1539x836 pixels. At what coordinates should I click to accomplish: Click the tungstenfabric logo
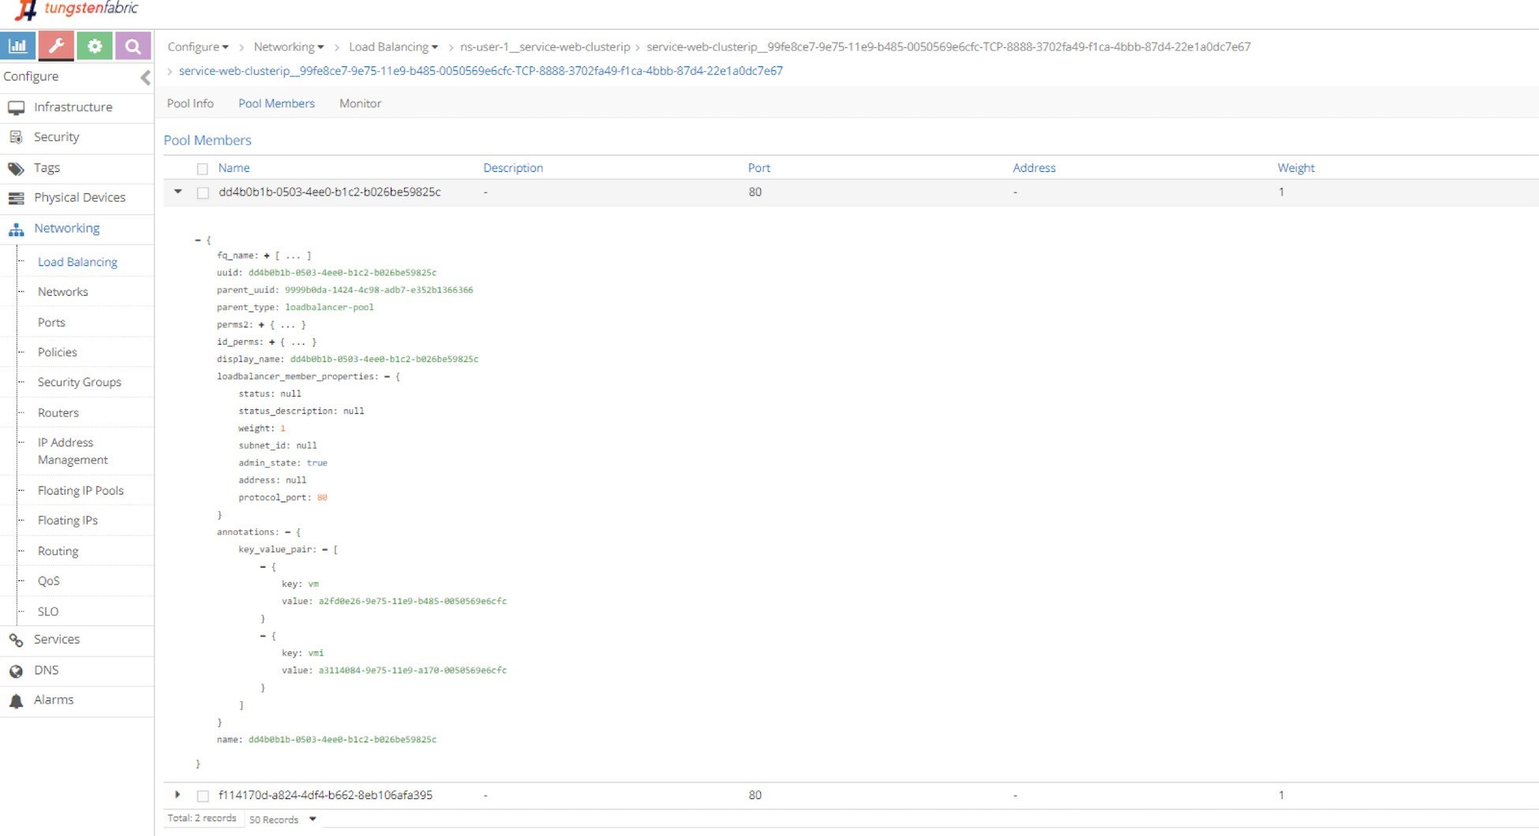(77, 9)
